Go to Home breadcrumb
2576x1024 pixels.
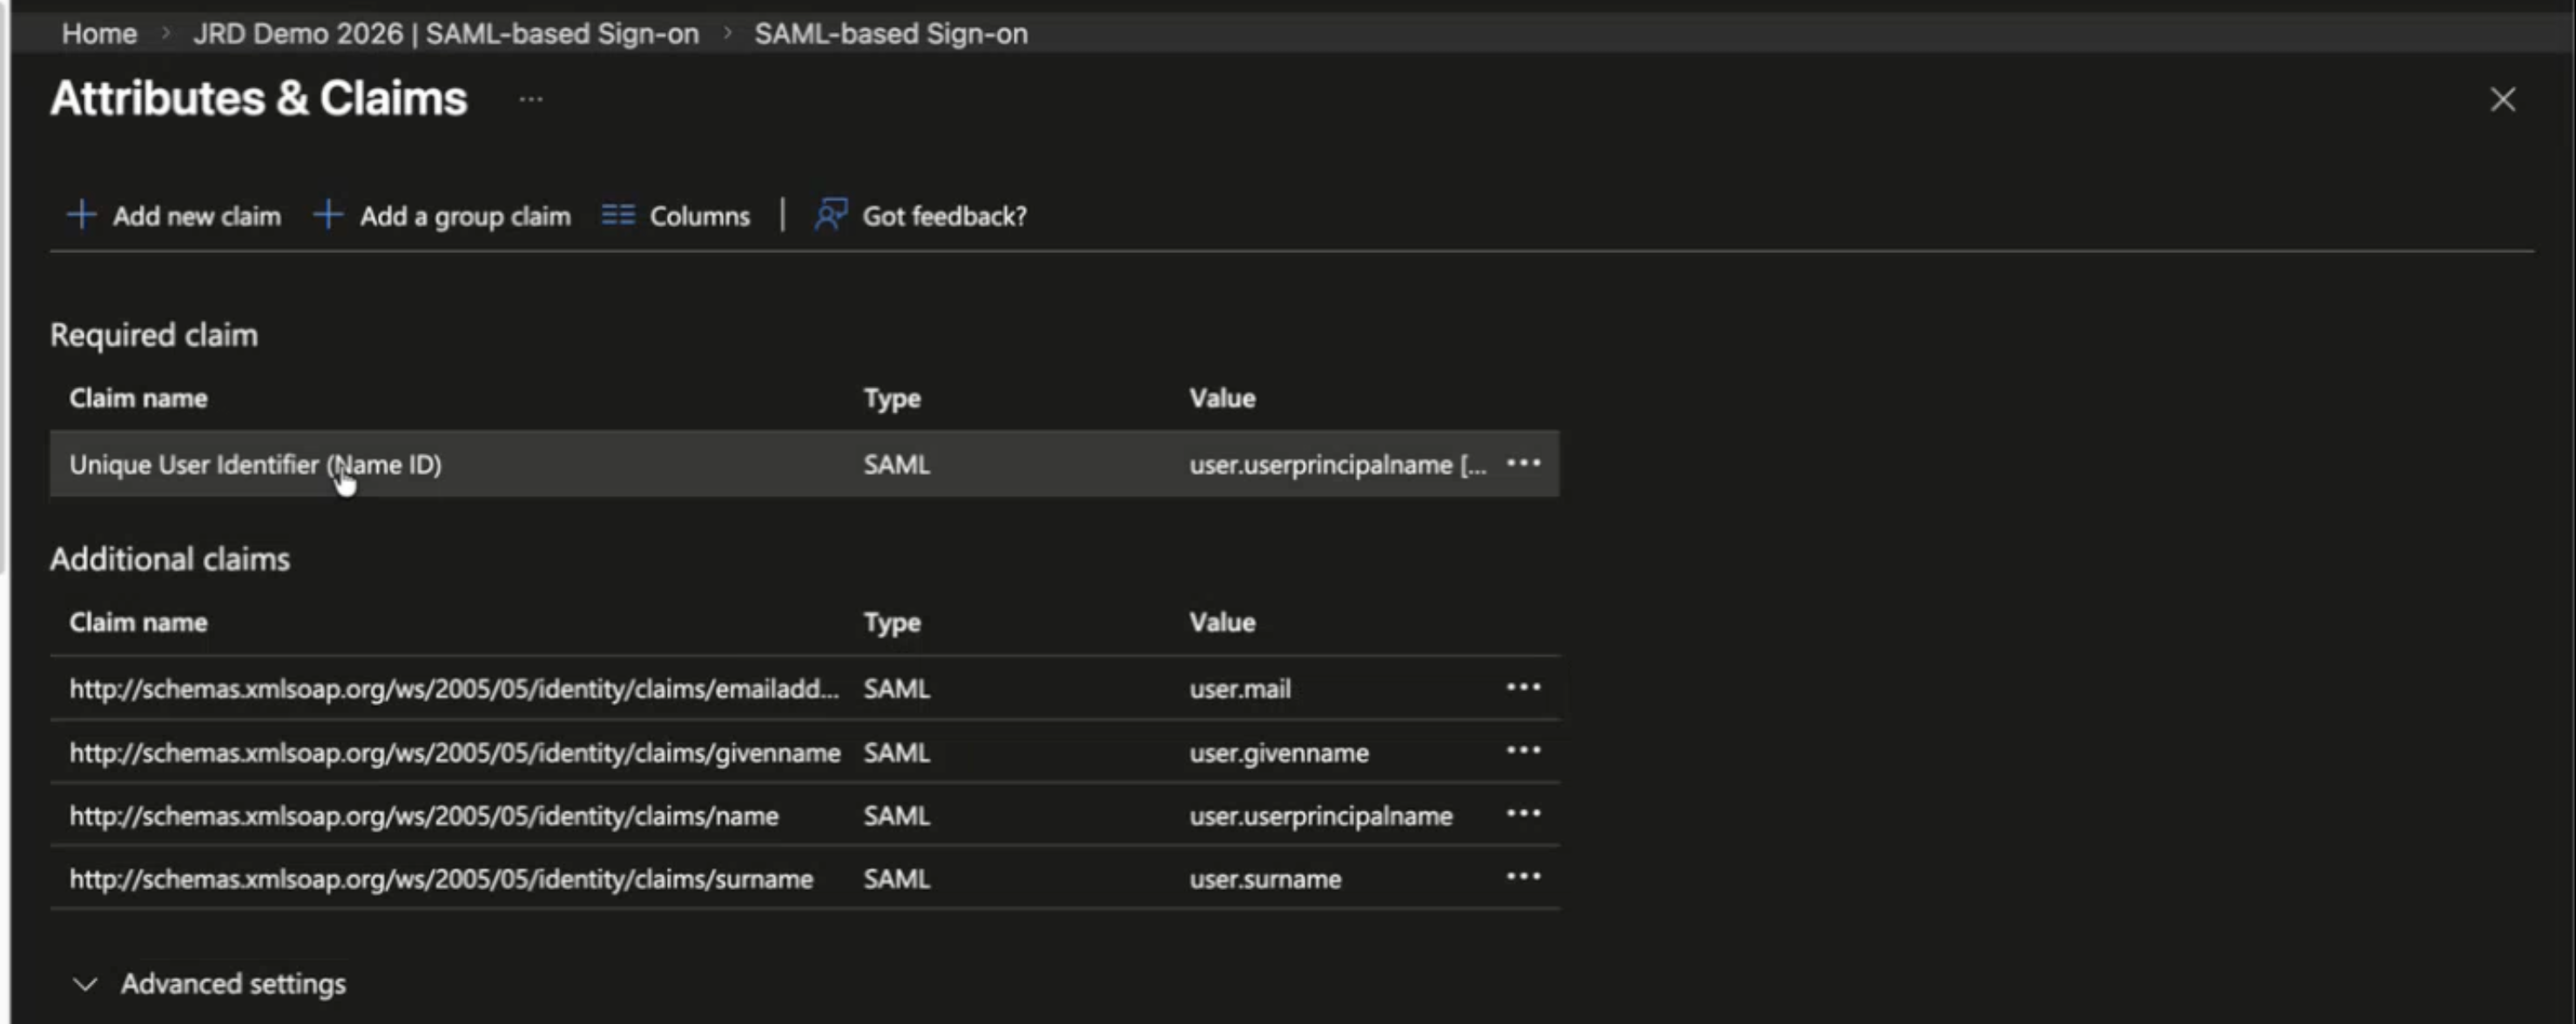99,33
